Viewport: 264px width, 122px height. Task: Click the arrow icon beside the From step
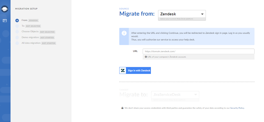17,20
